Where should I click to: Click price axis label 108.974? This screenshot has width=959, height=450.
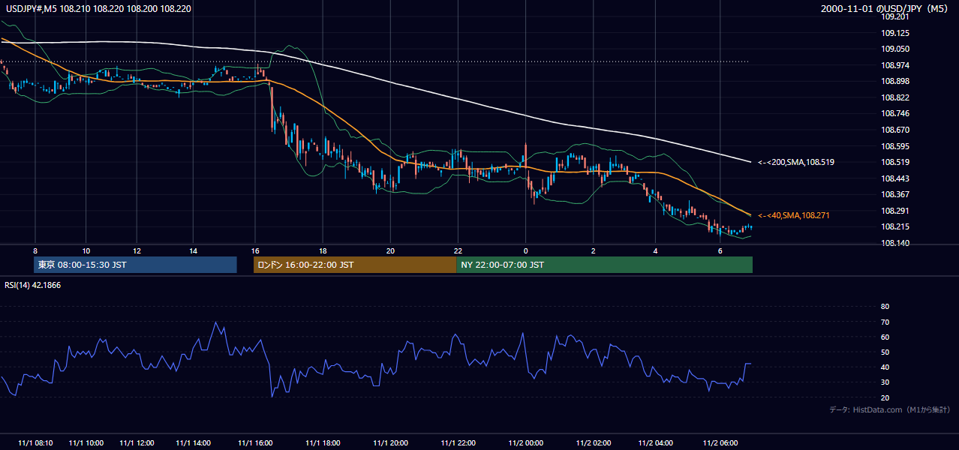[895, 65]
